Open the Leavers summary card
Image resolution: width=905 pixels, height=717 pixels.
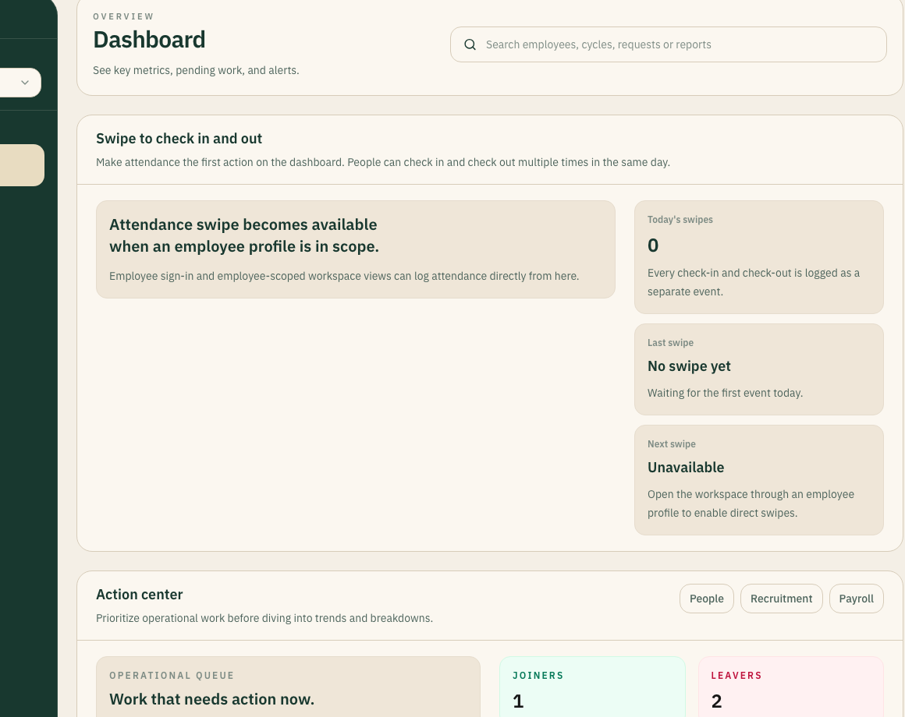tap(790, 690)
